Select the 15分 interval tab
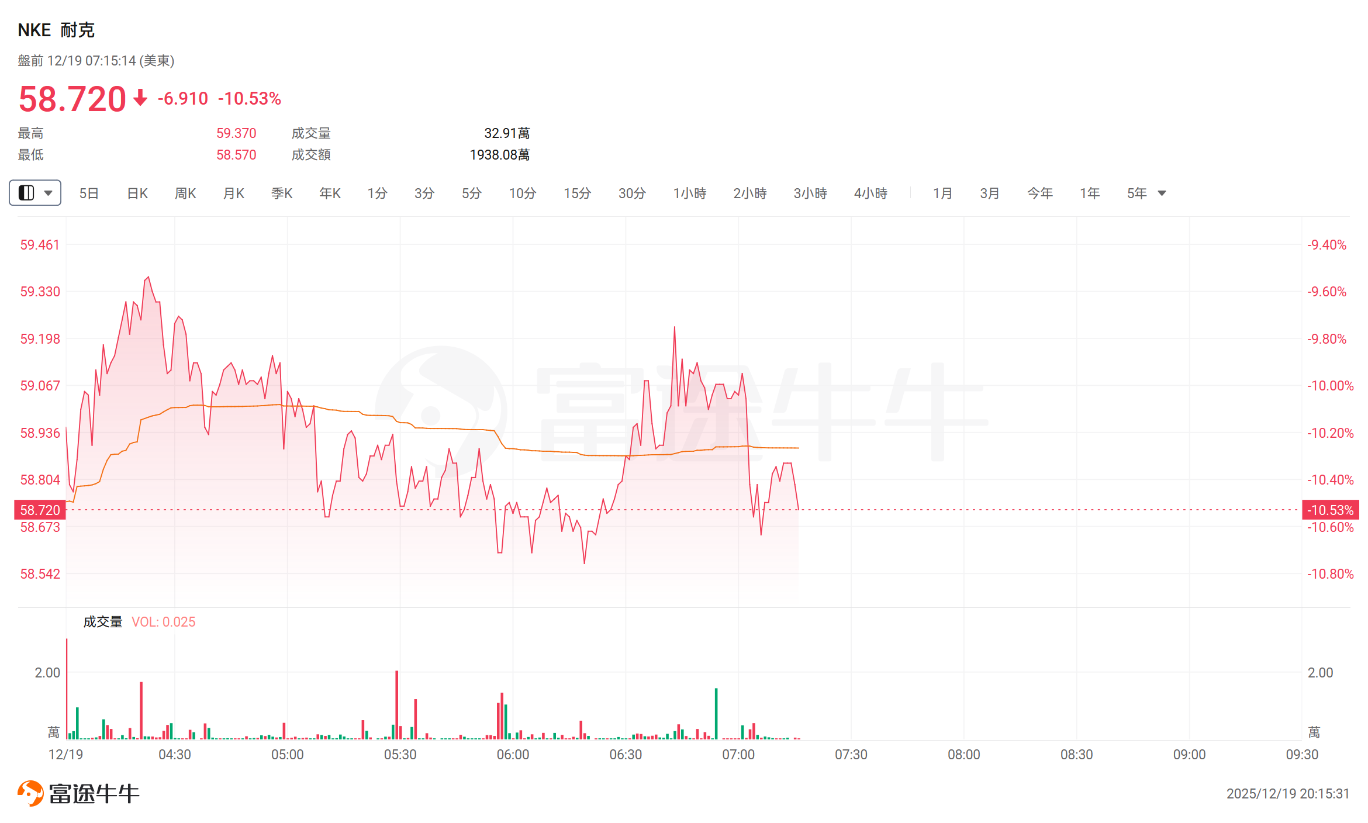The image size is (1368, 823). pos(577,193)
